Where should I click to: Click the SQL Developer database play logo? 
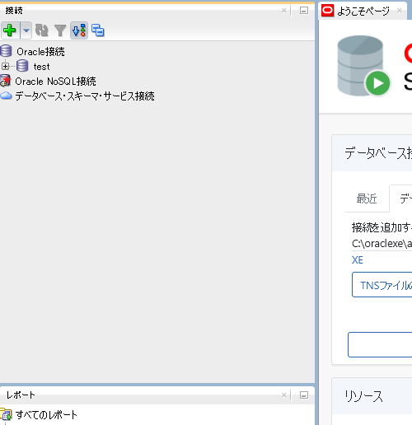click(364, 66)
